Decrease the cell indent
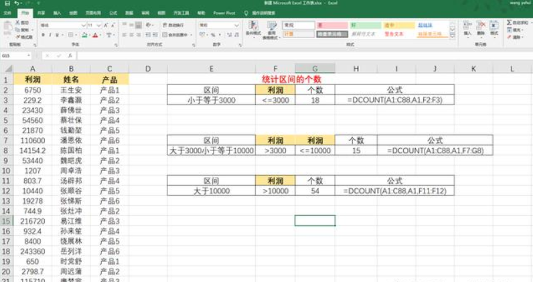This screenshot has height=282, width=533. [x=148, y=35]
